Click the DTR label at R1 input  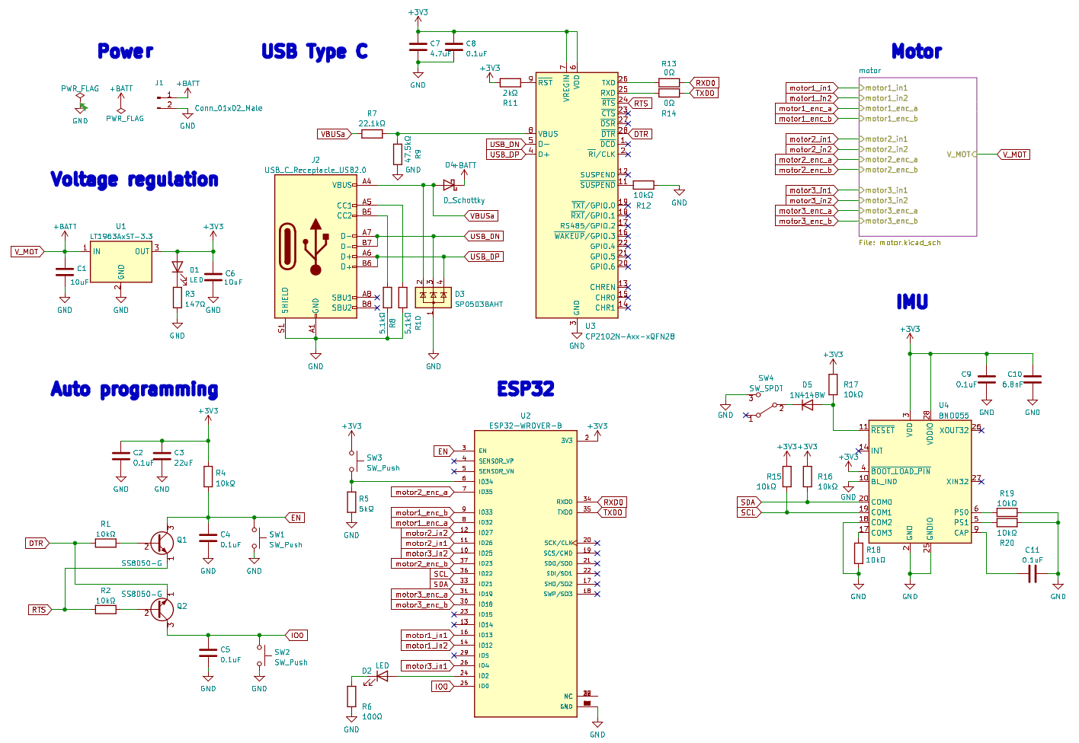point(37,544)
